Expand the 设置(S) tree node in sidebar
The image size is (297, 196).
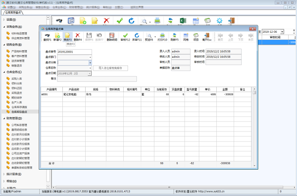coord(4,20)
